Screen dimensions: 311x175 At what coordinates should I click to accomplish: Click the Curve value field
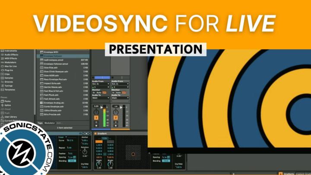[x=70, y=140]
